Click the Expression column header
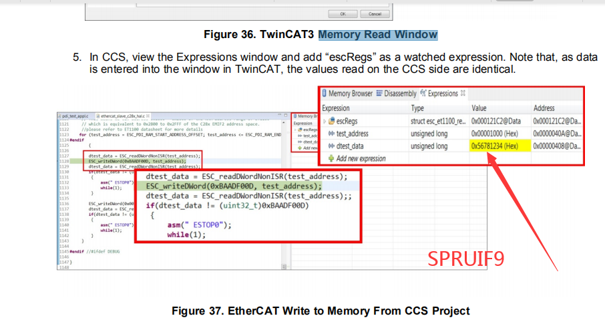Screen dimensions: 605x324 point(336,108)
